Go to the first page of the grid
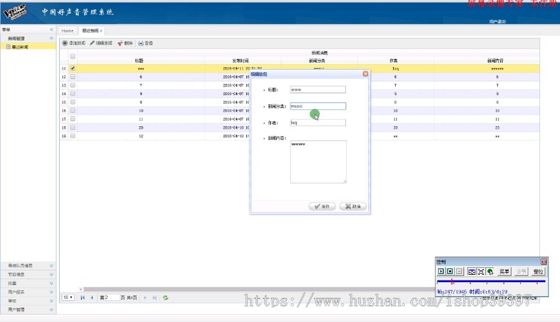 point(83,297)
